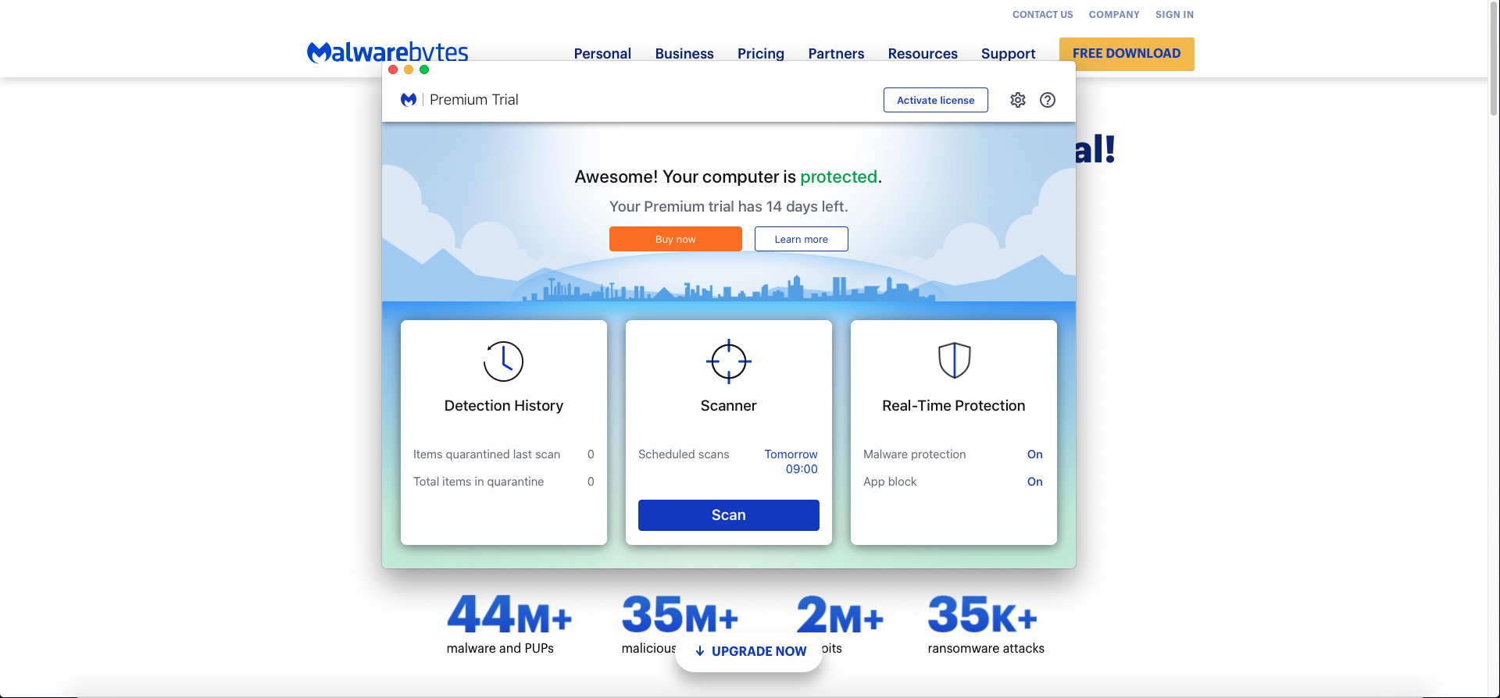Screen dimensions: 1500x698
Task: Open the help question mark icon
Action: point(1048,100)
